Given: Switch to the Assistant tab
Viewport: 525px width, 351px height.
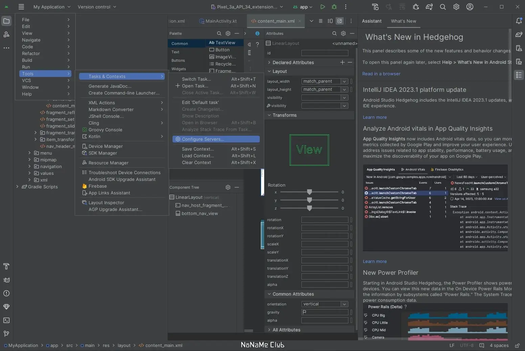Looking at the screenshot, I should [371, 21].
